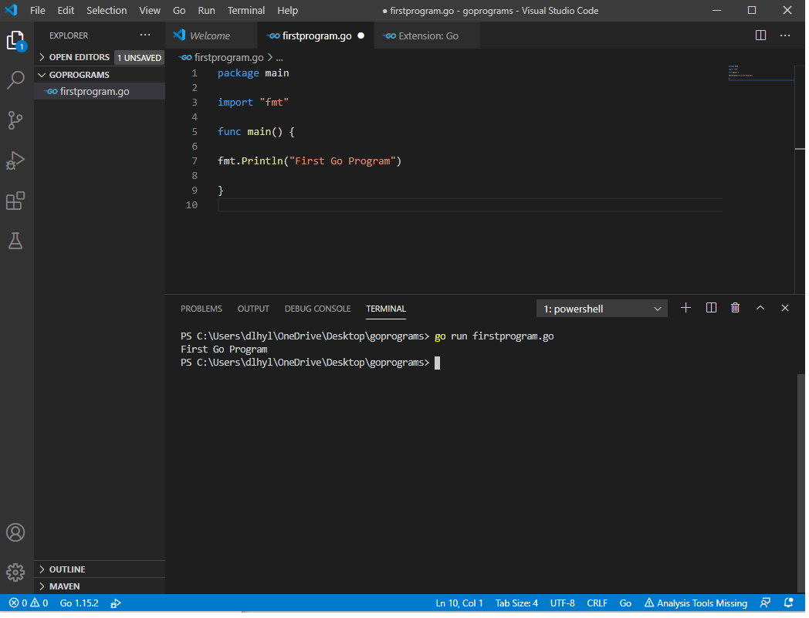Open the terminal shell selector dropdown

coord(601,308)
